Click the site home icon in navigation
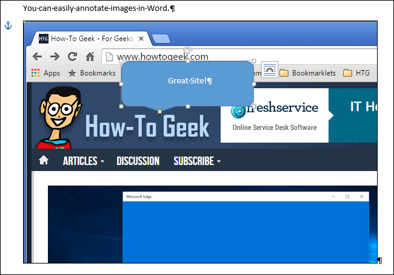 [x=44, y=160]
